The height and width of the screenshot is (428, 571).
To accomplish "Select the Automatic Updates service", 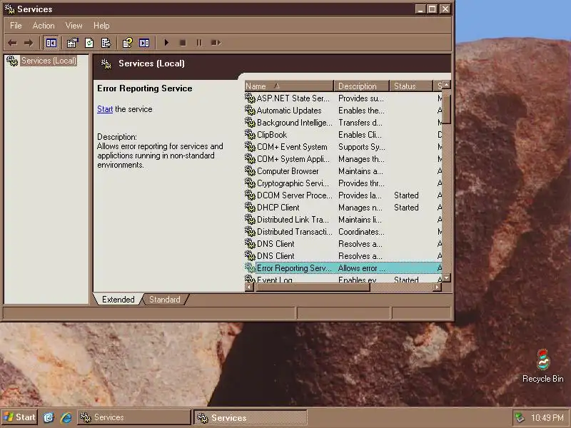I will coord(343,111).
